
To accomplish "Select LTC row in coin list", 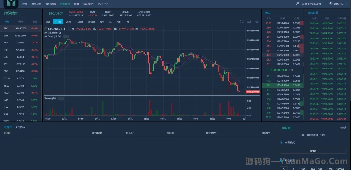I will coord(21,50).
